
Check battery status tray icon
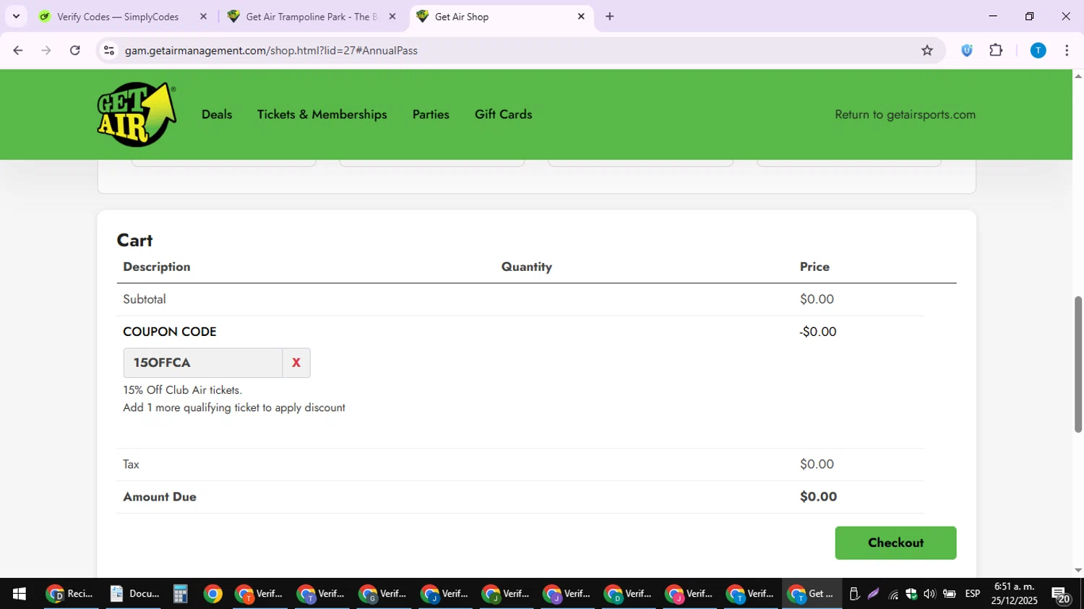point(950,594)
